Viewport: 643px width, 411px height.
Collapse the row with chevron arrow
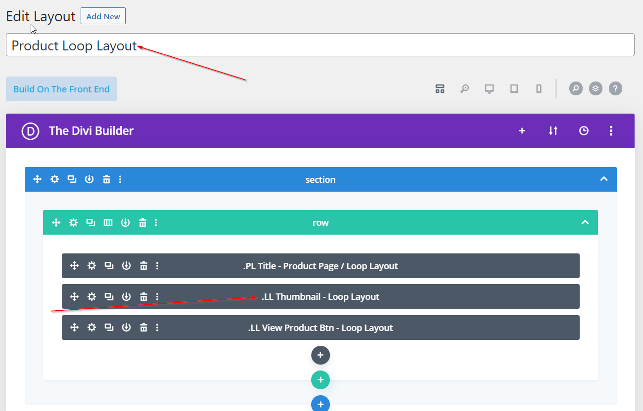(585, 223)
